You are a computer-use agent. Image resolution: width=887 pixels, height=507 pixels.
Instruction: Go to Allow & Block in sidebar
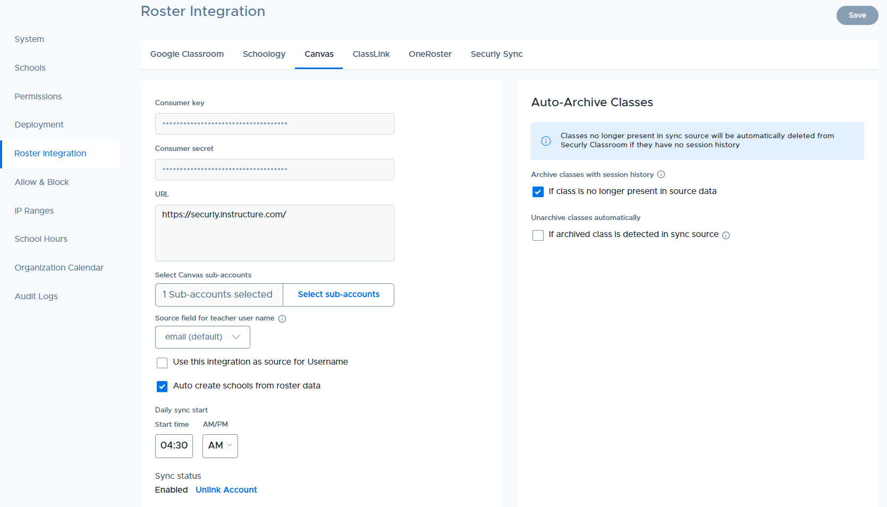42,182
